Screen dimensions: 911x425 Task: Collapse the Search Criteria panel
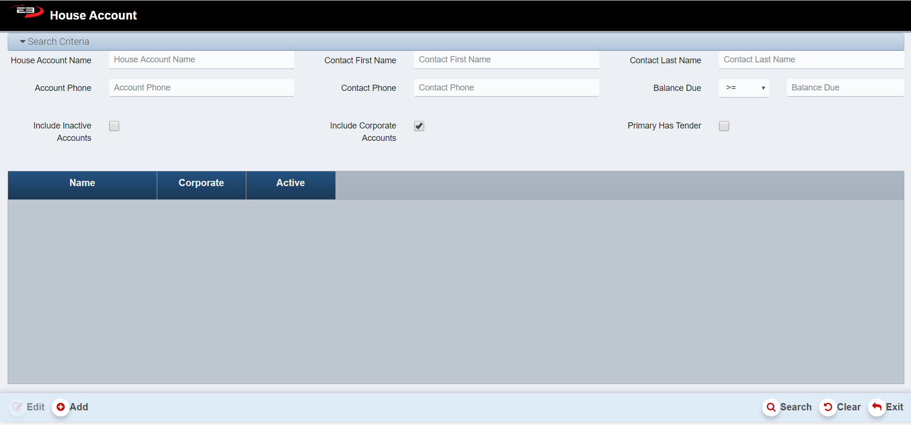(23, 42)
